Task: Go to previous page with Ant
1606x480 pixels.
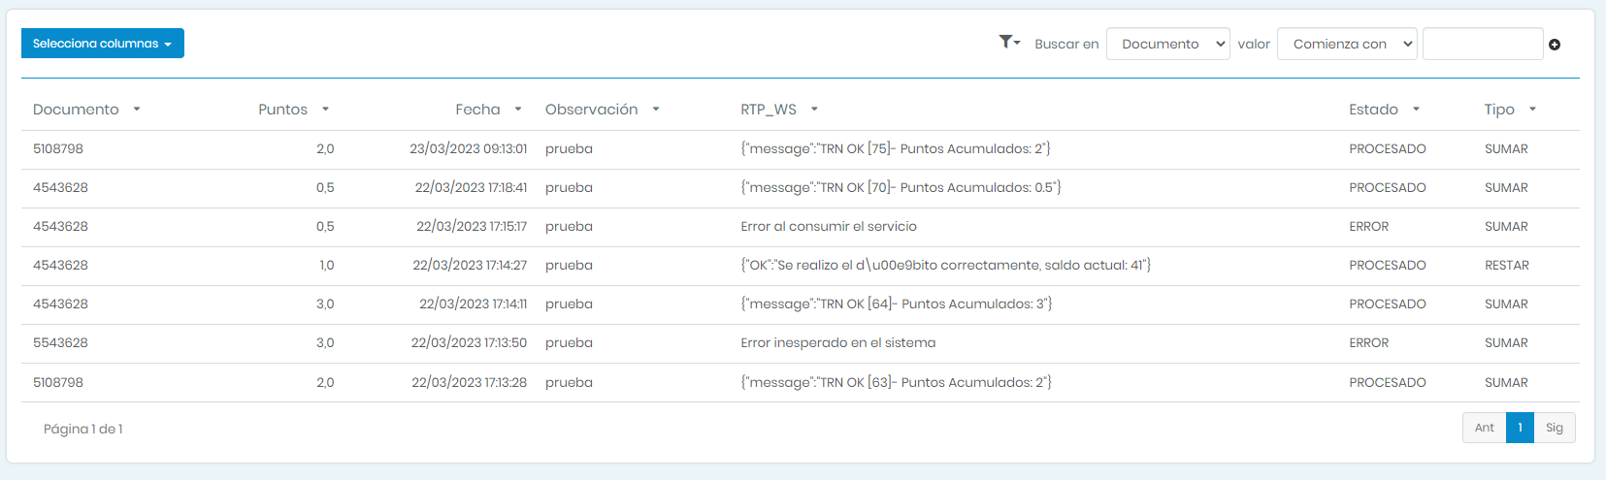Action: 1484,428
